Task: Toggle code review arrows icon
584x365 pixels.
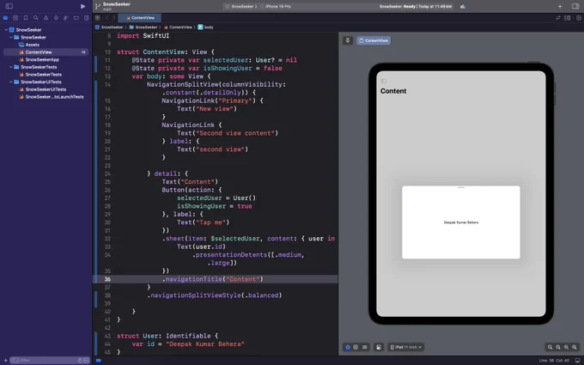Action: coord(558,18)
